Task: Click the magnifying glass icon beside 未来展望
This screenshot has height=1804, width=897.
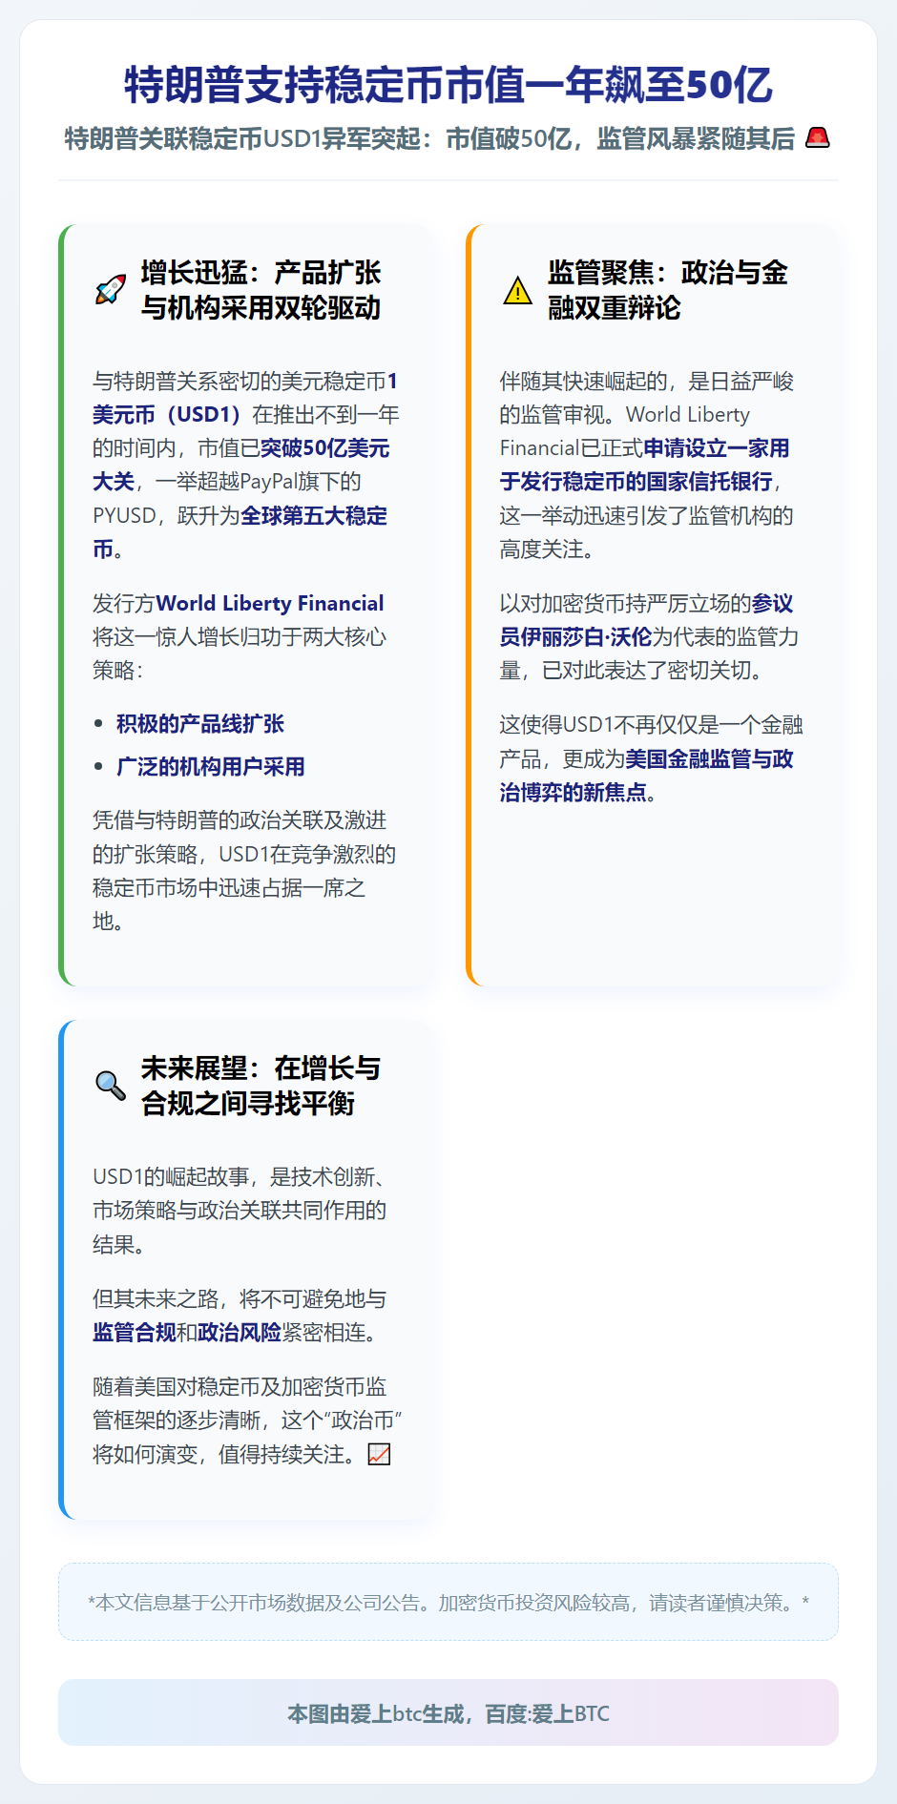Action: tap(111, 1086)
